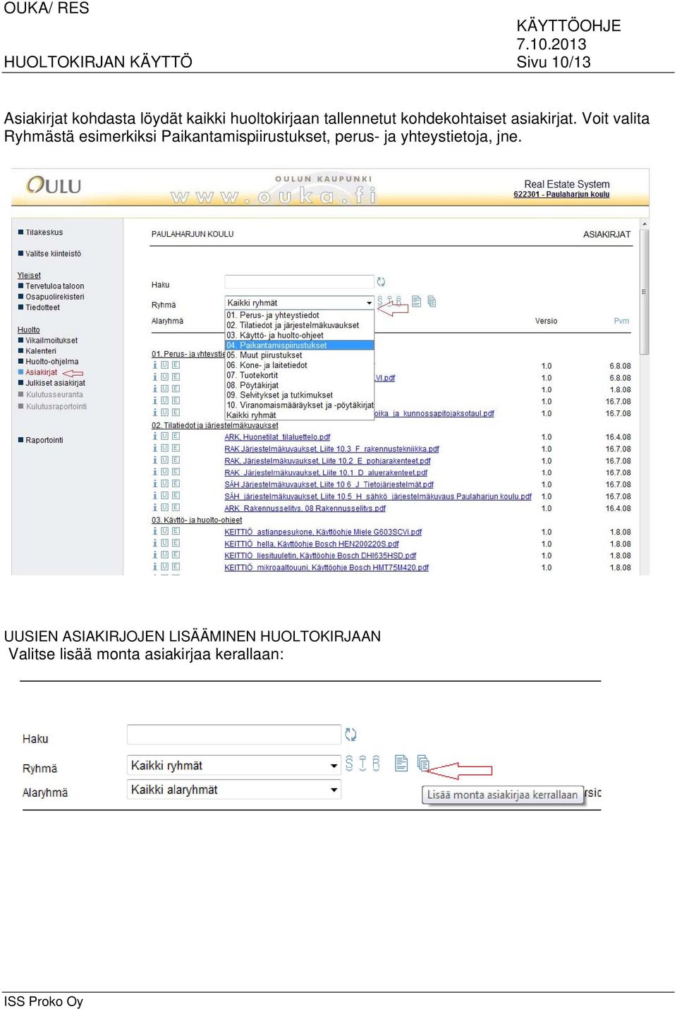Open 'ARK, Huonetilat_tilaluettelo.pdf' link
Screen dimensions: 677x1009
pyautogui.click(x=277, y=436)
